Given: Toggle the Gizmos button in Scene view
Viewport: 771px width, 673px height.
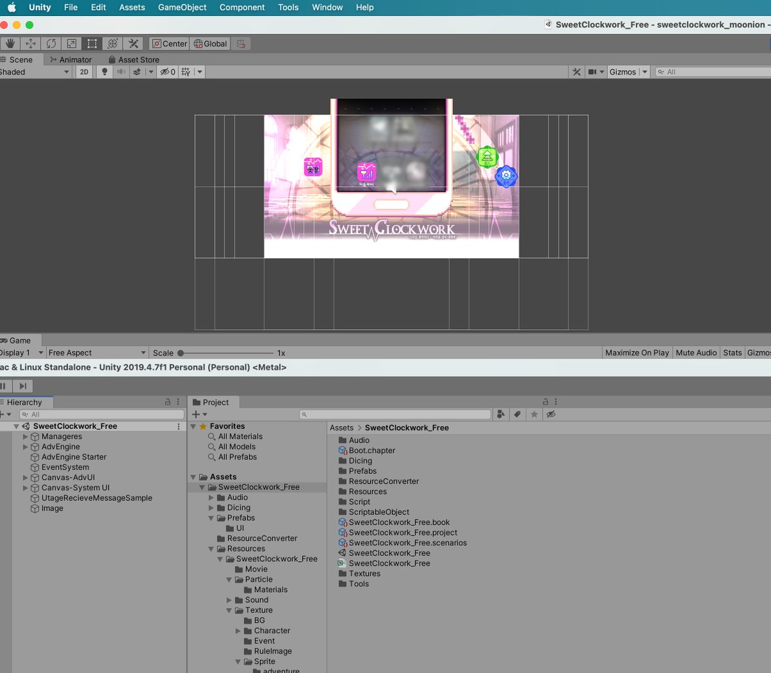Looking at the screenshot, I should pyautogui.click(x=623, y=72).
